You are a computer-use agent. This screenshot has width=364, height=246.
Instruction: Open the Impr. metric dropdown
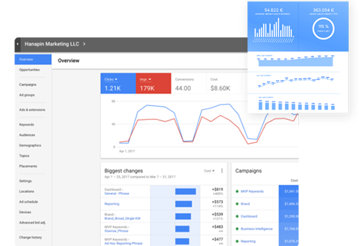[x=146, y=79]
